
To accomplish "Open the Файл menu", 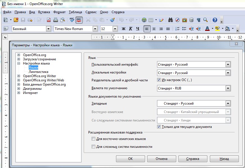I will tap(7, 12).
